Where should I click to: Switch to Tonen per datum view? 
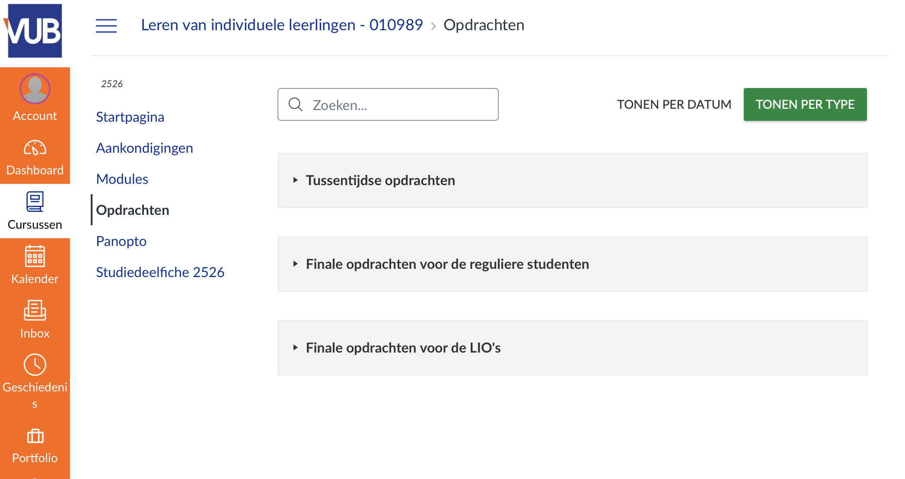coord(674,104)
